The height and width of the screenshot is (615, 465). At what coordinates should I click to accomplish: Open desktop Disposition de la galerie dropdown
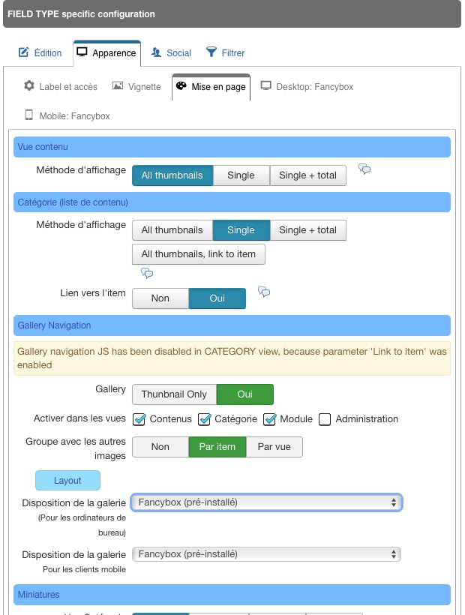click(x=266, y=502)
